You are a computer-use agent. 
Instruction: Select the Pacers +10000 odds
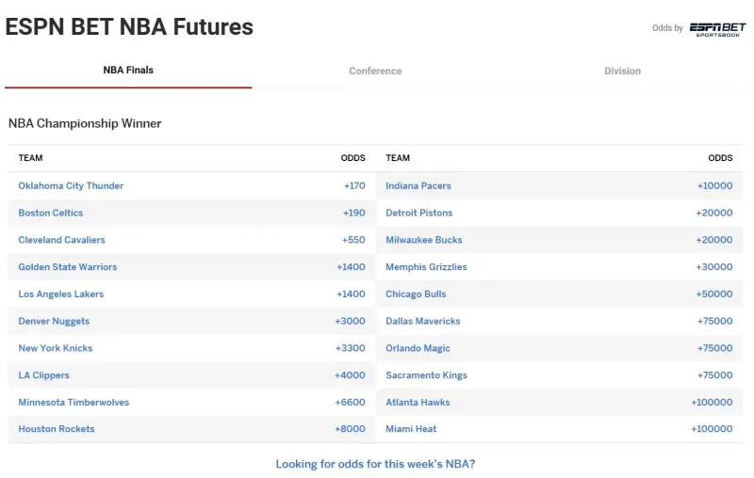coord(714,185)
